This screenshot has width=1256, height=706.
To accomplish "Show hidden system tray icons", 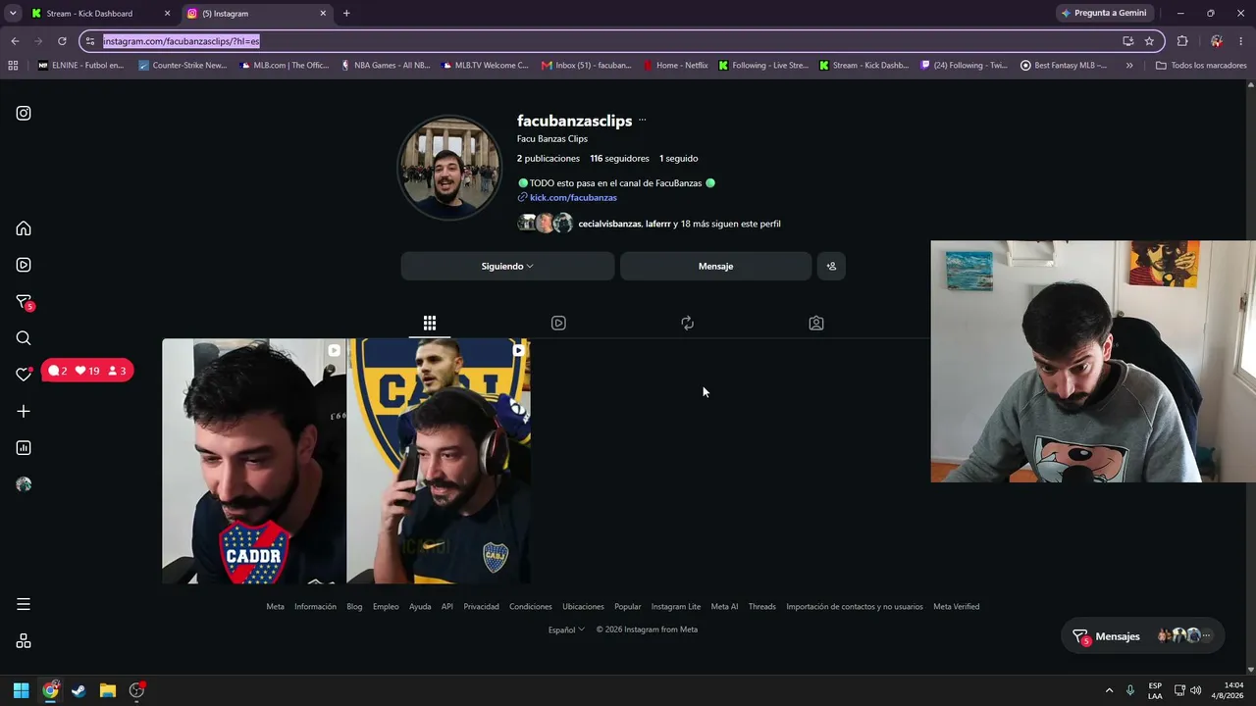I will pyautogui.click(x=1110, y=690).
